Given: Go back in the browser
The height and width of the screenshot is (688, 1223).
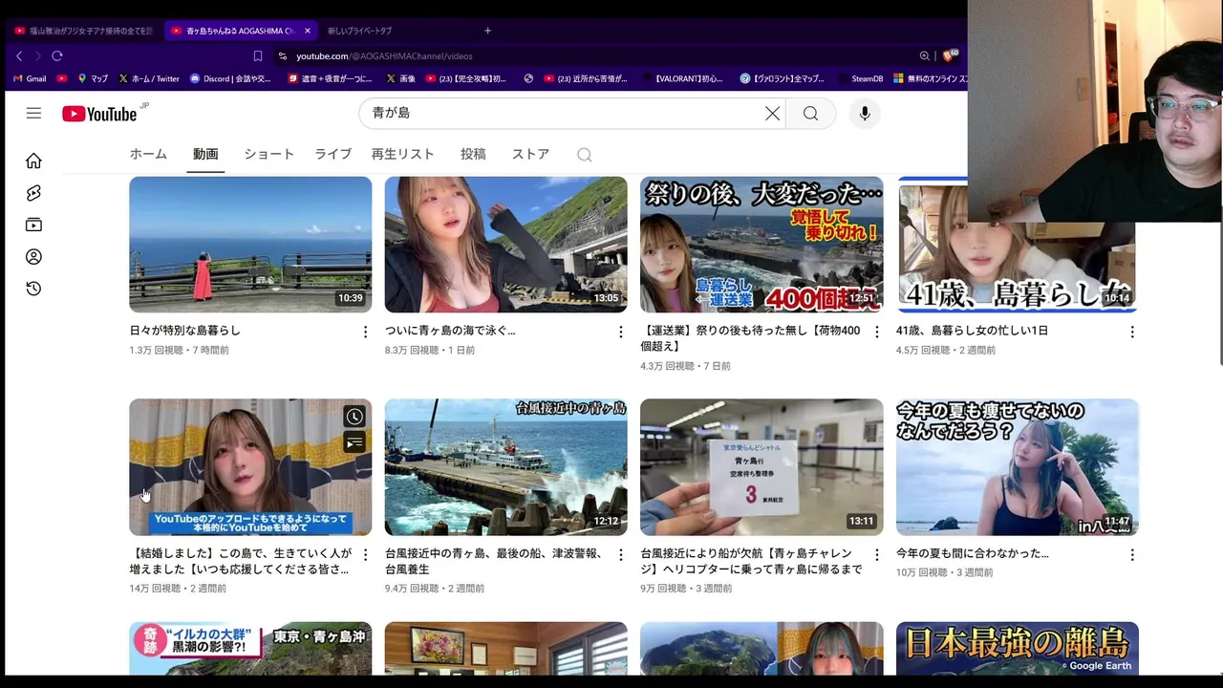Looking at the screenshot, I should pos(19,56).
